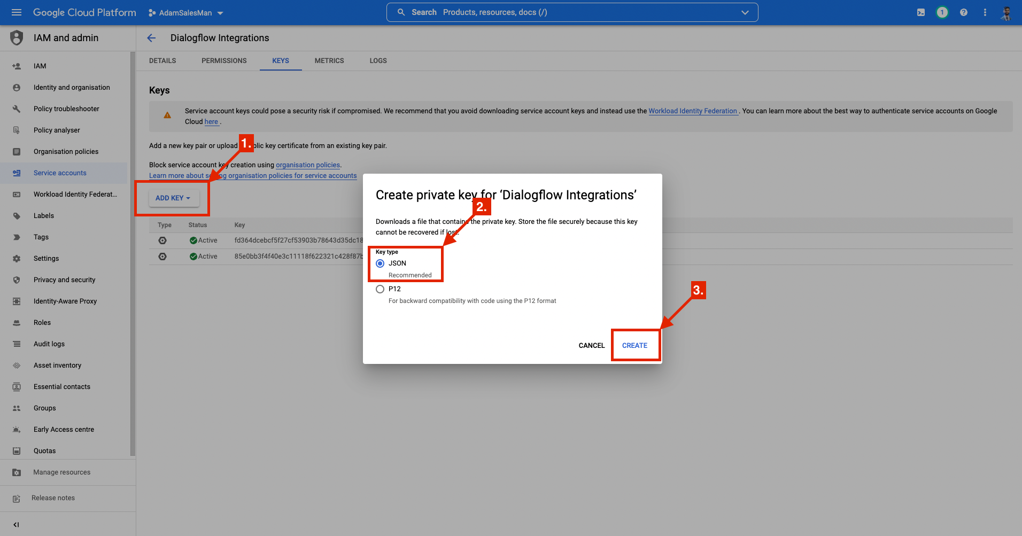Open the help question mark icon
Screen dimensions: 1022x536
point(964,12)
